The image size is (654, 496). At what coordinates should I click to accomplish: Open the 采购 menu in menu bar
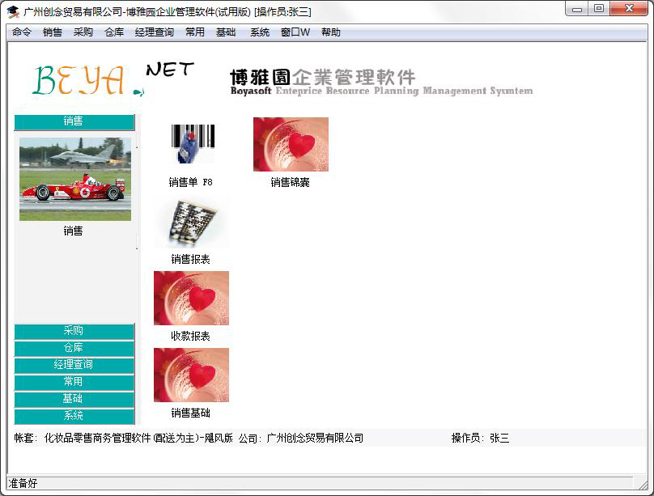click(x=83, y=32)
